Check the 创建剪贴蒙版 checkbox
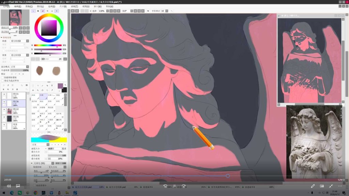Viewport: 349px width, 196px height. [x=3, y=77]
